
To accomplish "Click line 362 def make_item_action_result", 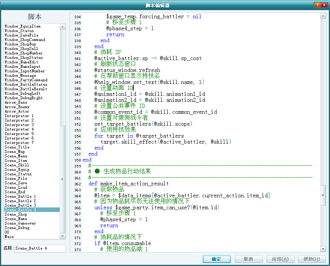I will pyautogui.click(x=128, y=184).
